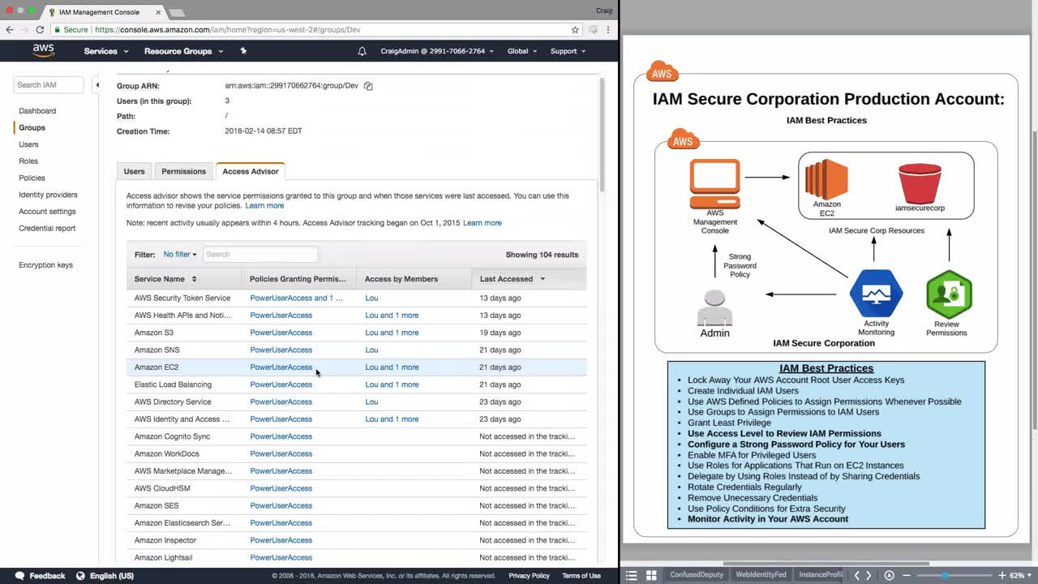This screenshot has height=584, width=1038.
Task: Open the CraigAdmin account dropdown
Action: pos(437,51)
